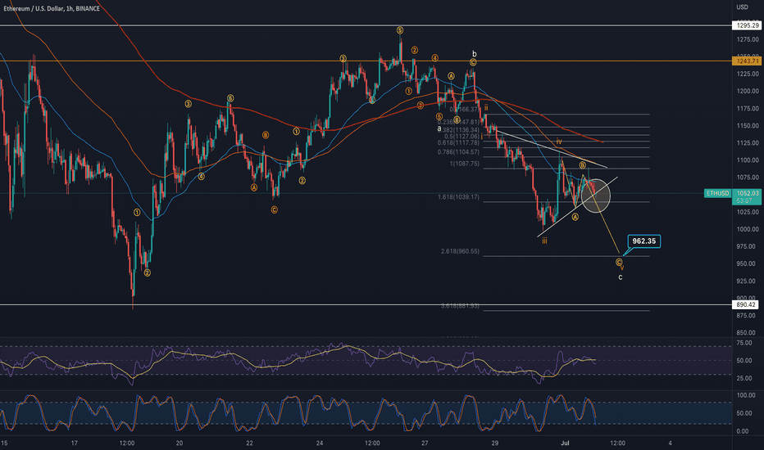Select the white wave label b
This screenshot has height=450, width=764.
(474, 54)
